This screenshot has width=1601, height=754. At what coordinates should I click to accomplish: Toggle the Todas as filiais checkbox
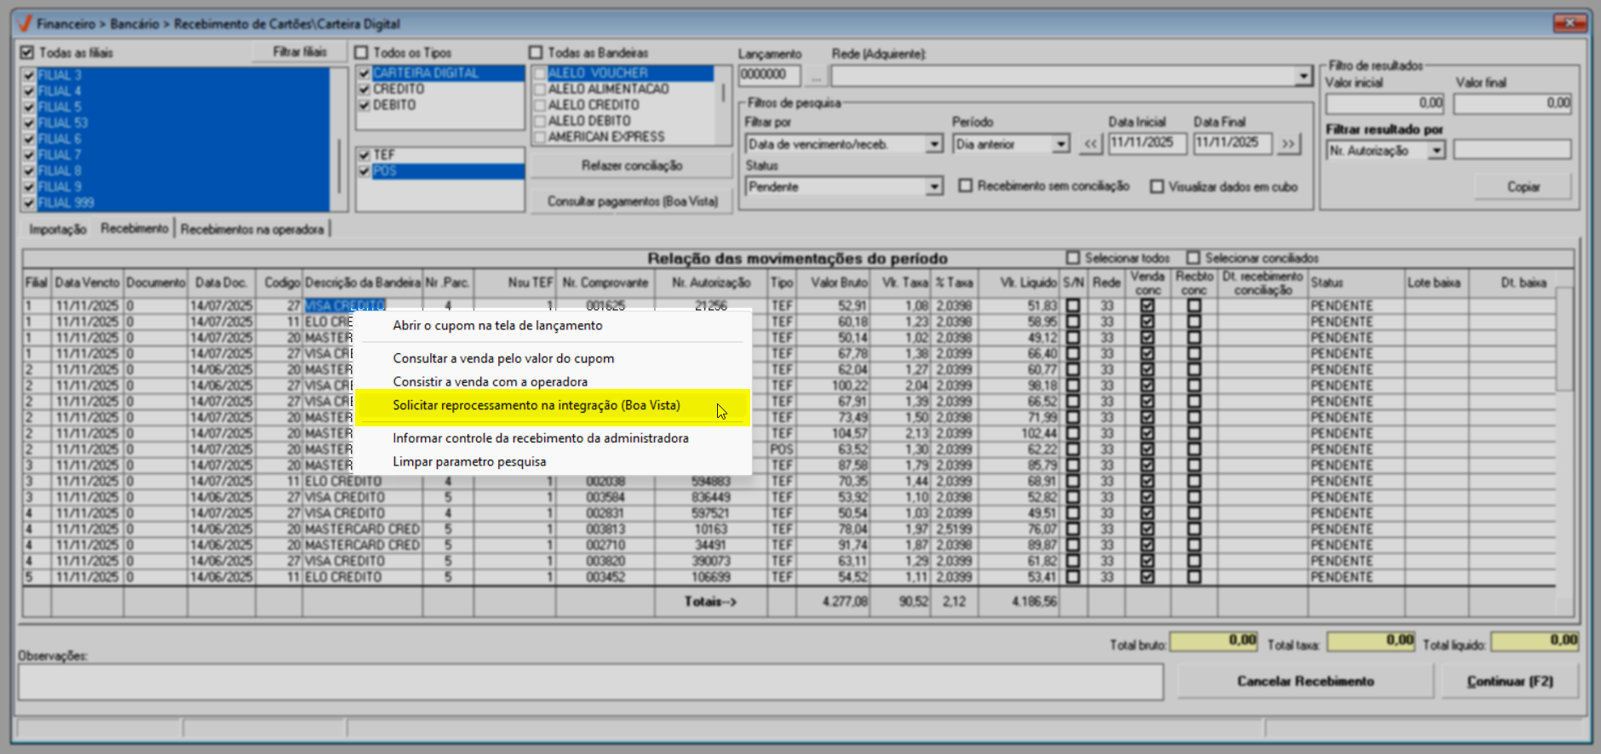(27, 53)
